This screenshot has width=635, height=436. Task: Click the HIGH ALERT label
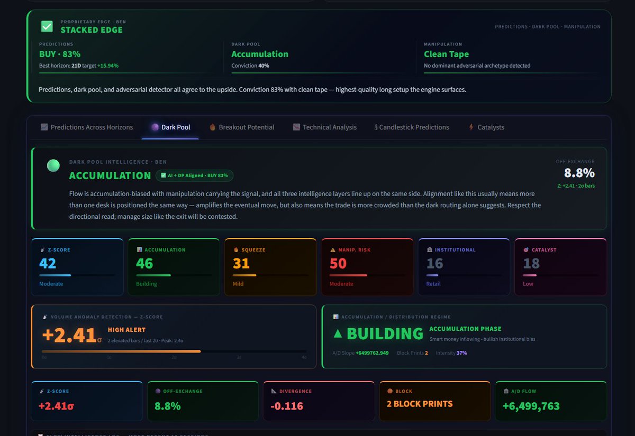[x=126, y=330]
